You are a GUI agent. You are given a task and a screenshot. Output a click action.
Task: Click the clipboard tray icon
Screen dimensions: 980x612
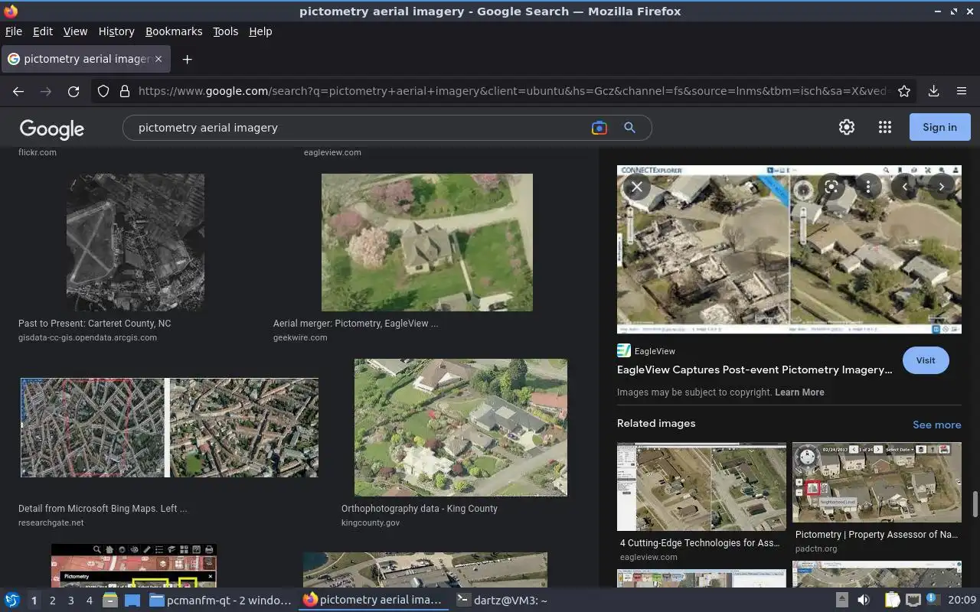pos(893,601)
